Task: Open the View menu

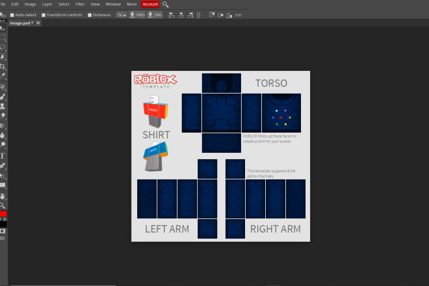Action: (95, 4)
